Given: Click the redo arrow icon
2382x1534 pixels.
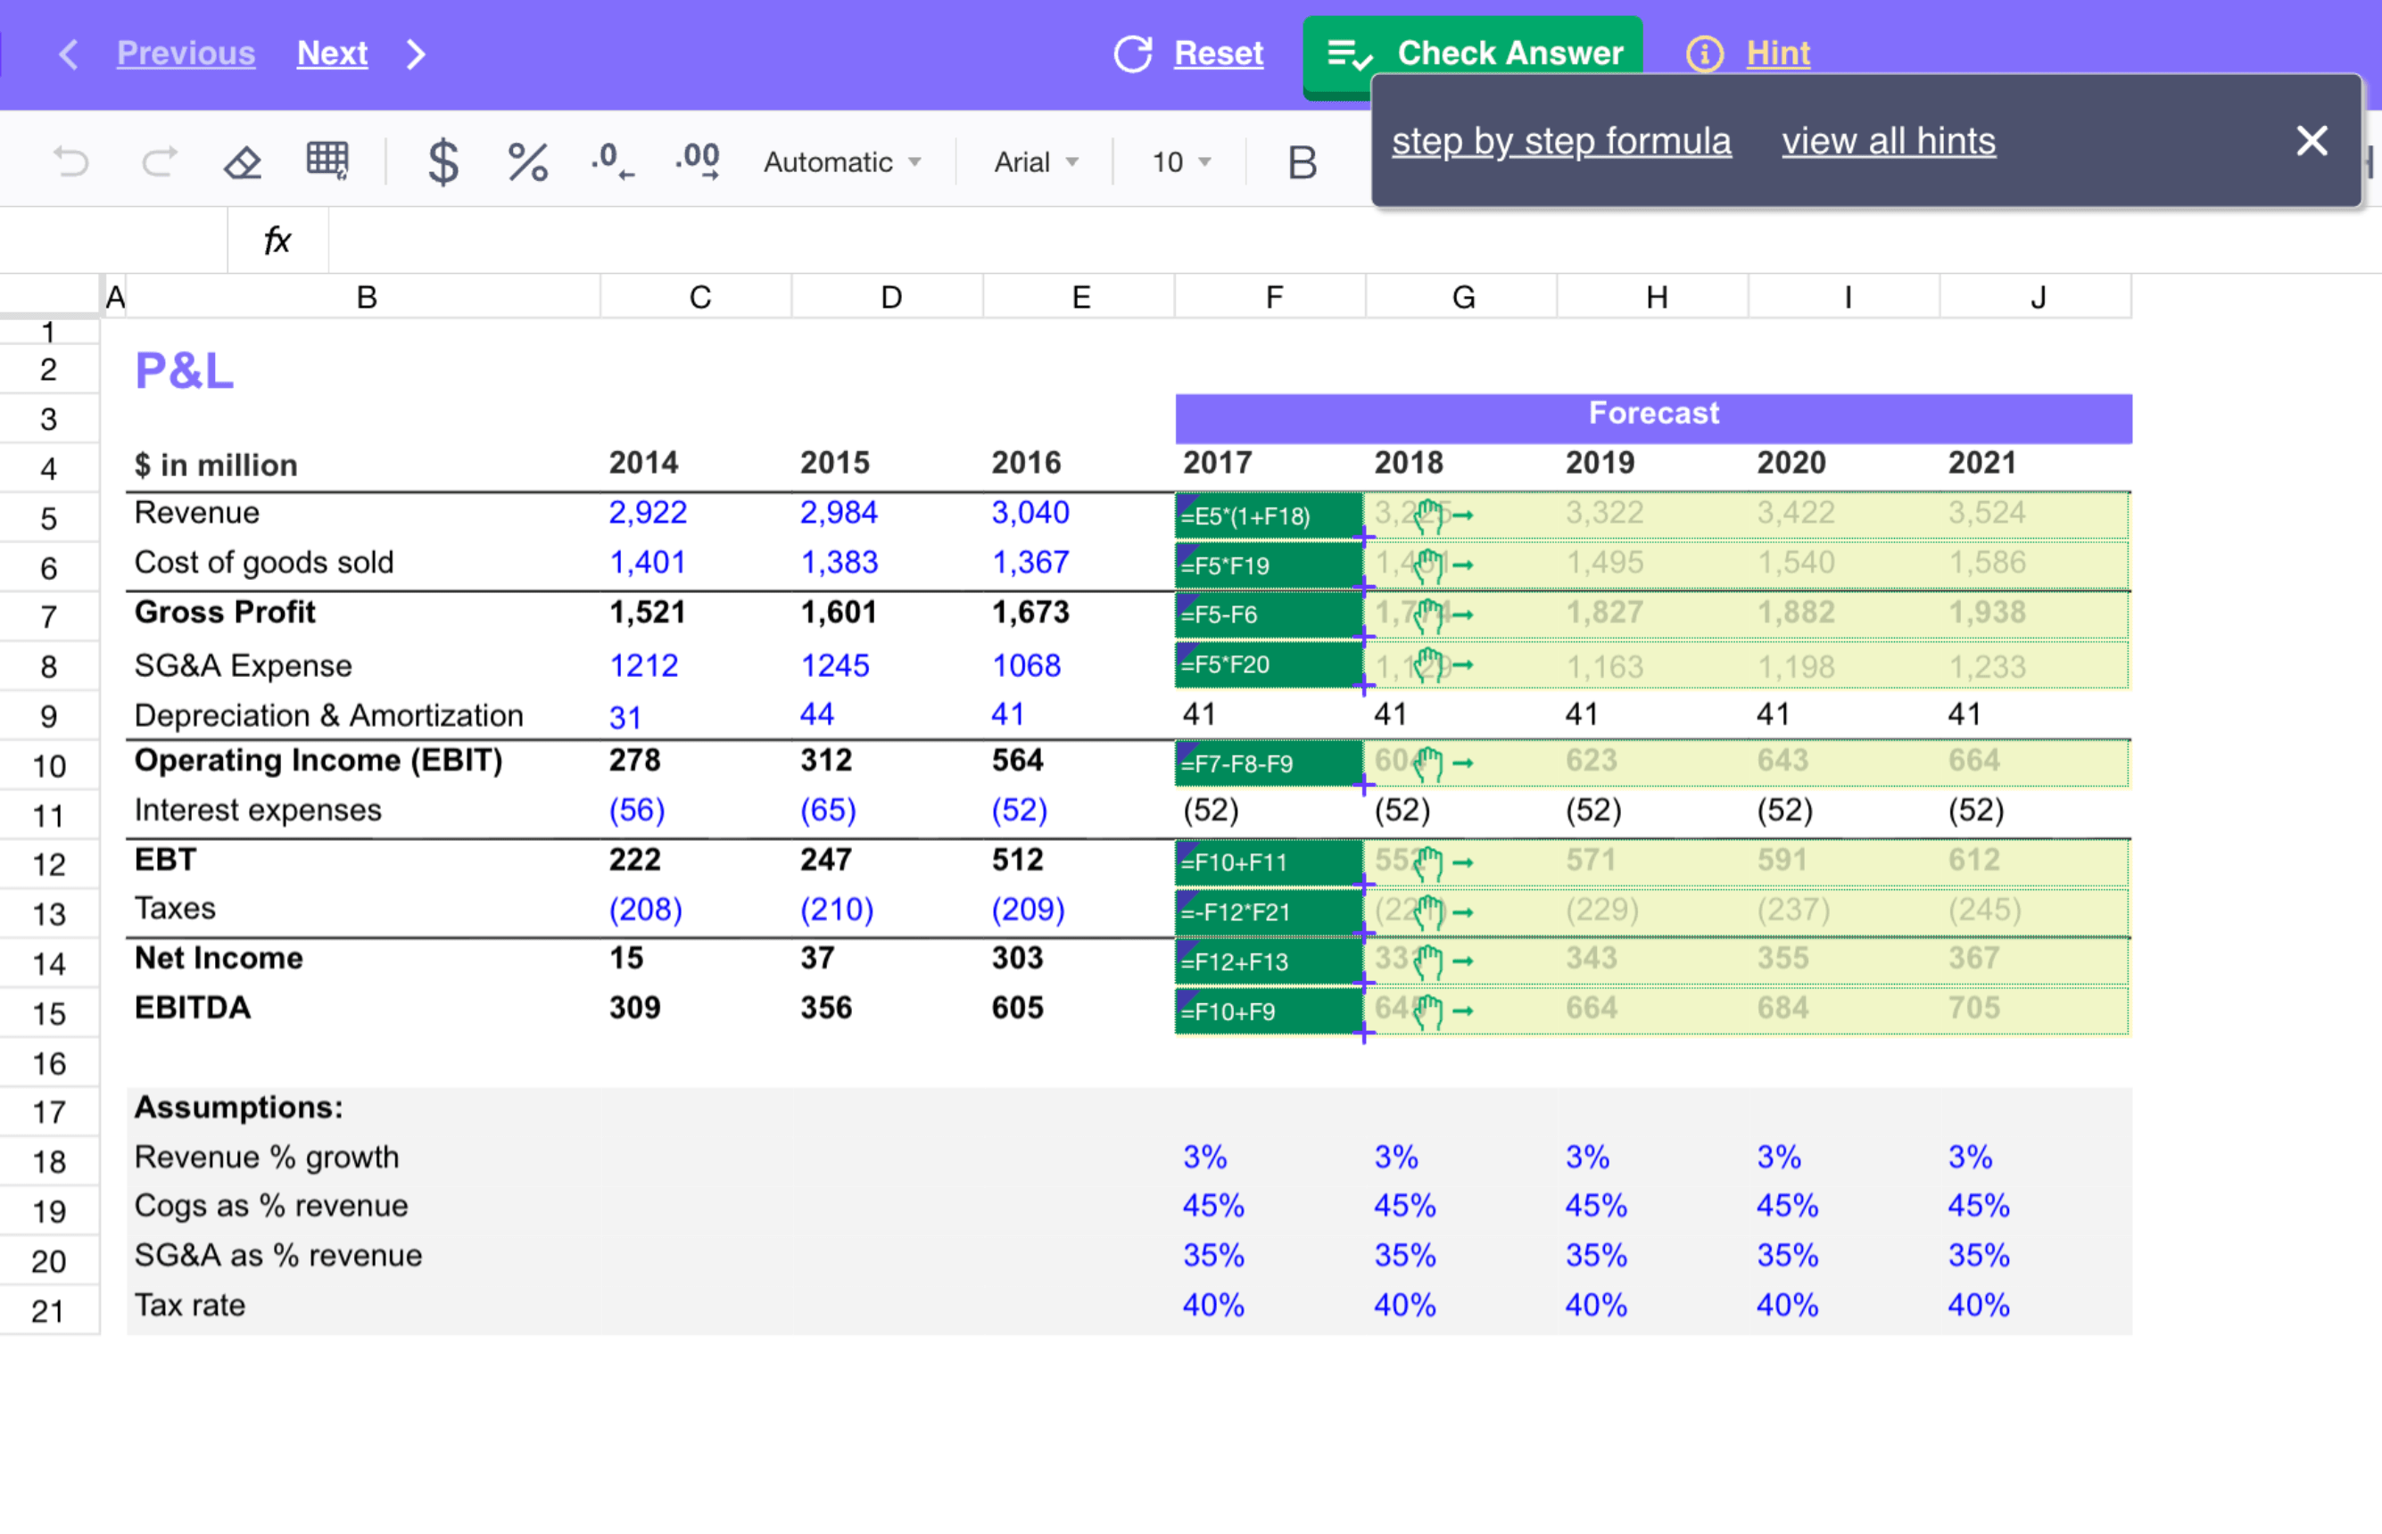Looking at the screenshot, I should point(160,161).
